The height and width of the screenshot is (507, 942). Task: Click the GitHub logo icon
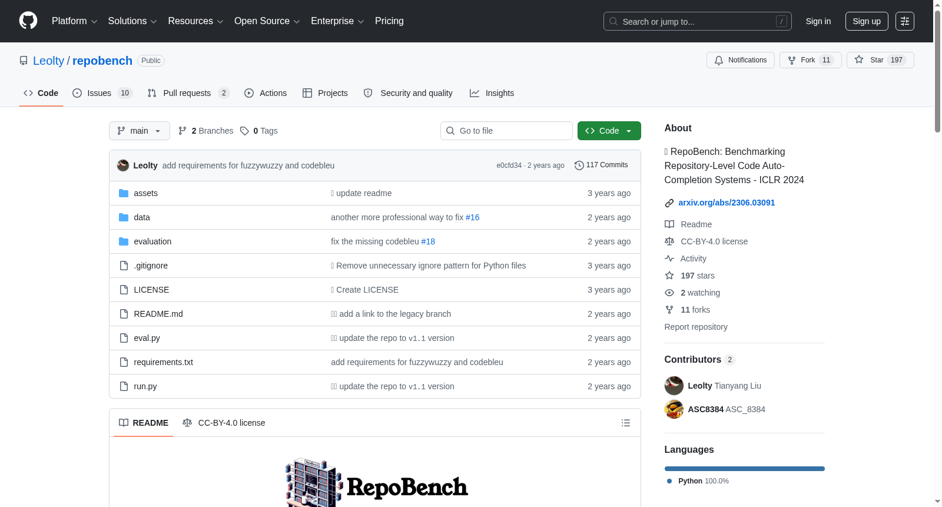[x=28, y=21]
